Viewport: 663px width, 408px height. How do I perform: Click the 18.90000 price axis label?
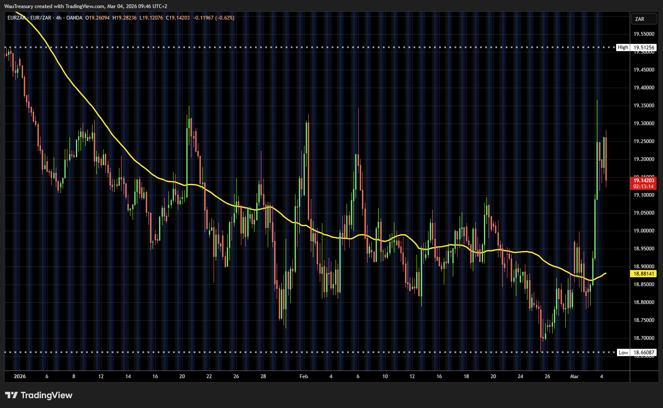[644, 267]
